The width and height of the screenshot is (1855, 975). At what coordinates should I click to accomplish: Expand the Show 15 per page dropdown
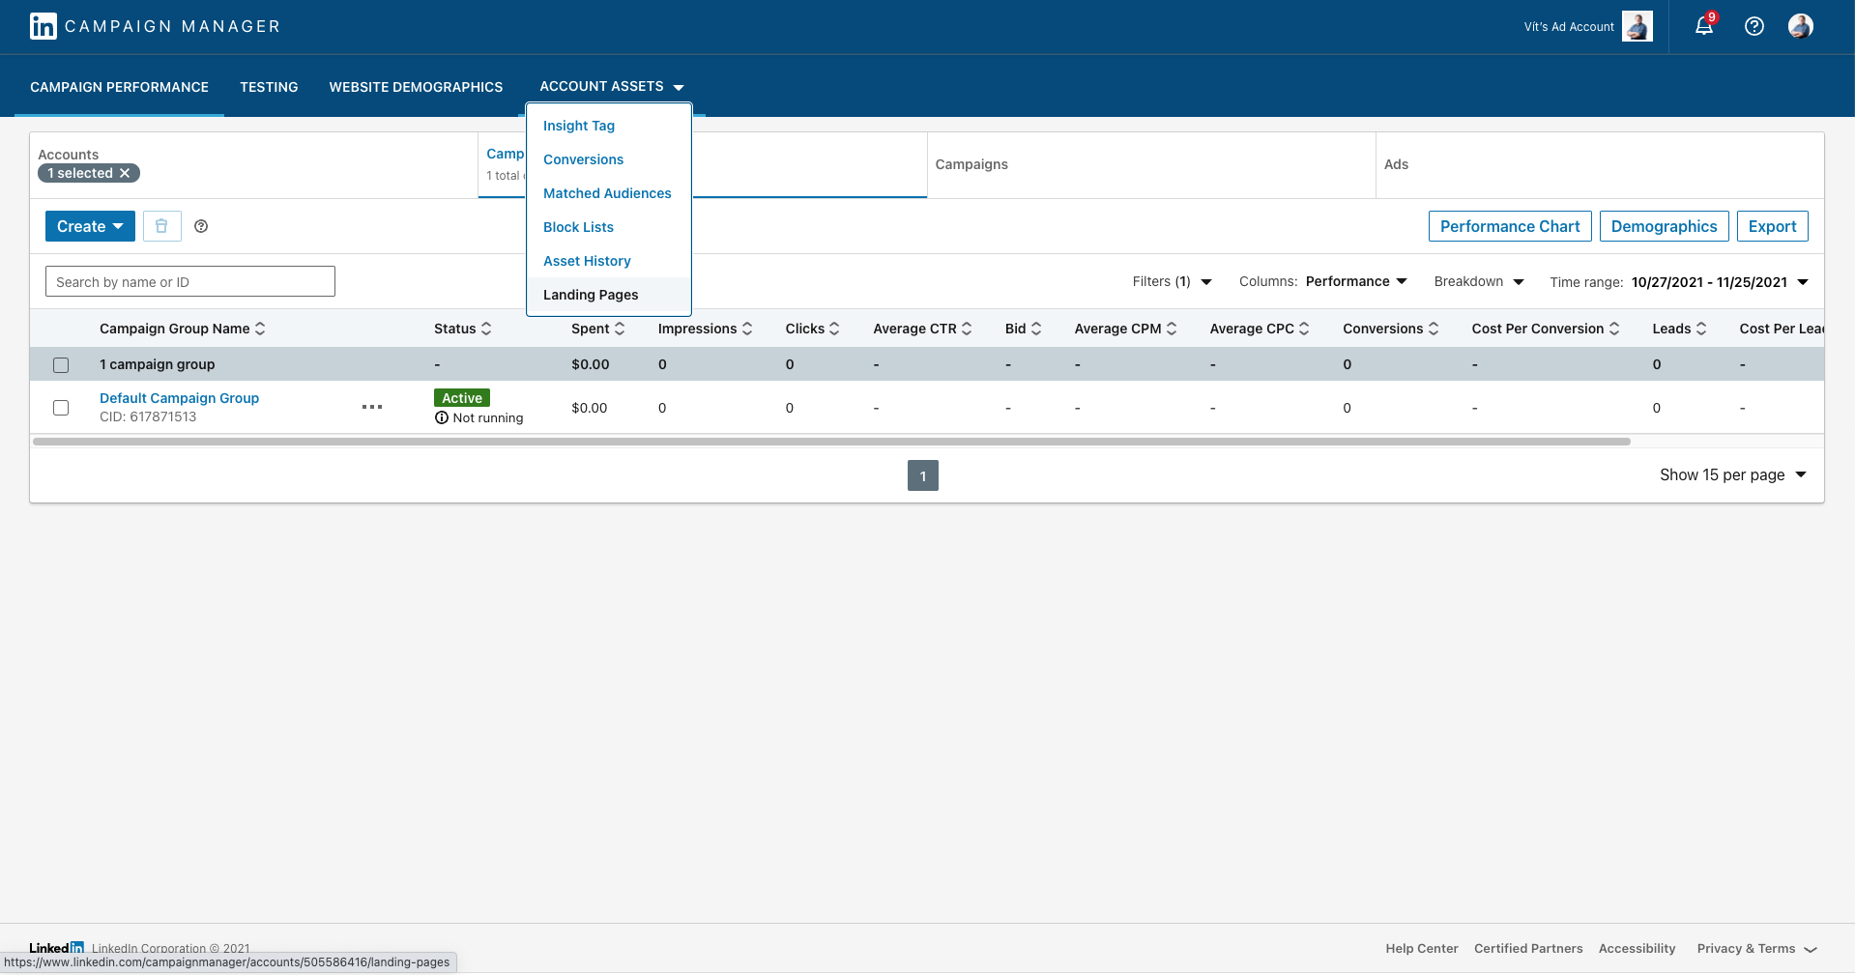(x=1732, y=474)
